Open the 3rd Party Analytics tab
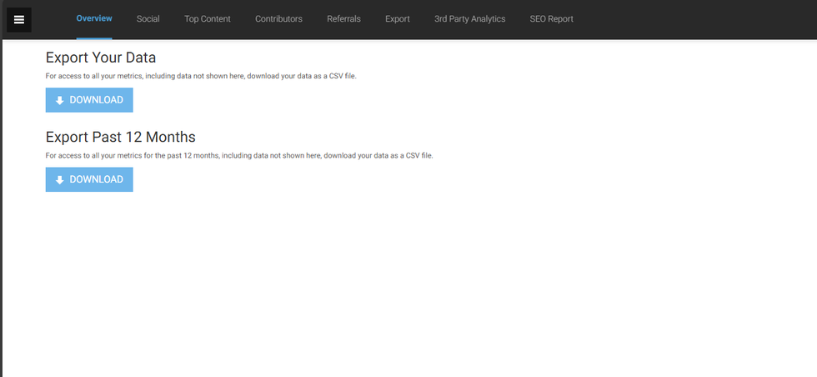Screen dimensions: 817x377 click(469, 18)
